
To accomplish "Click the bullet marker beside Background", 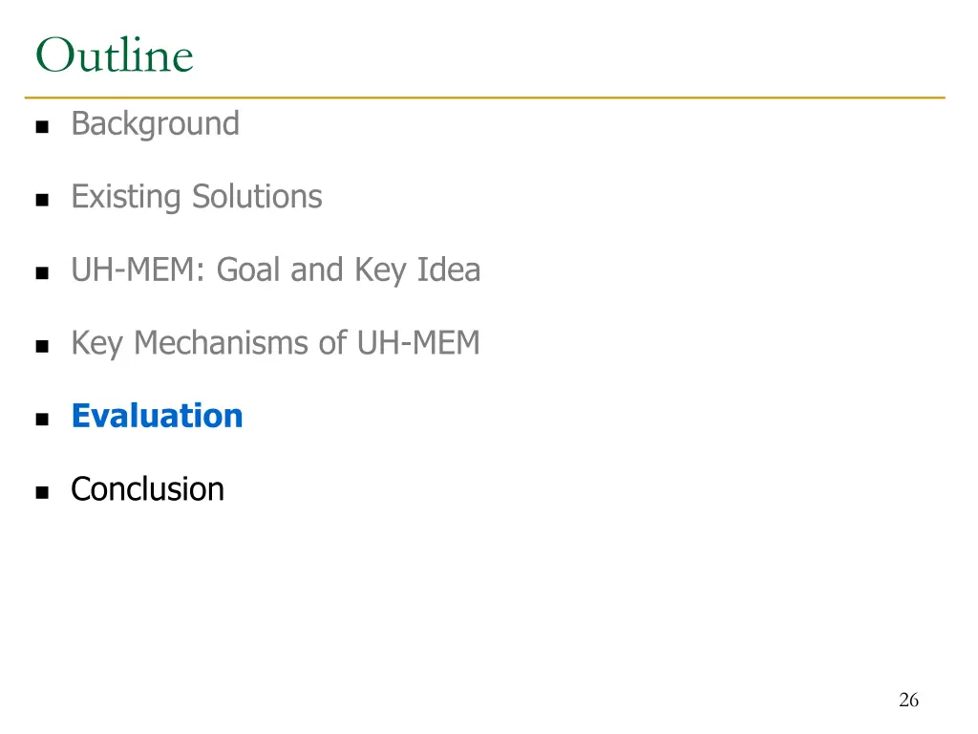I will tap(42, 127).
